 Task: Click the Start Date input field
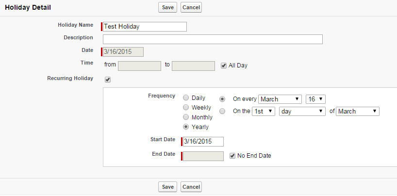pos(203,141)
